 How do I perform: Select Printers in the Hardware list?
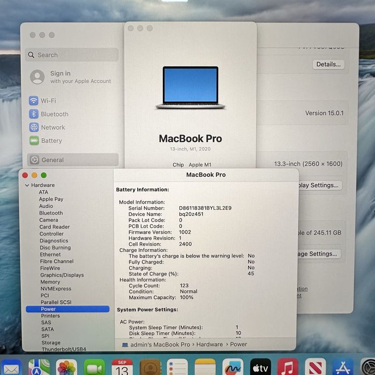pyautogui.click(x=50, y=316)
